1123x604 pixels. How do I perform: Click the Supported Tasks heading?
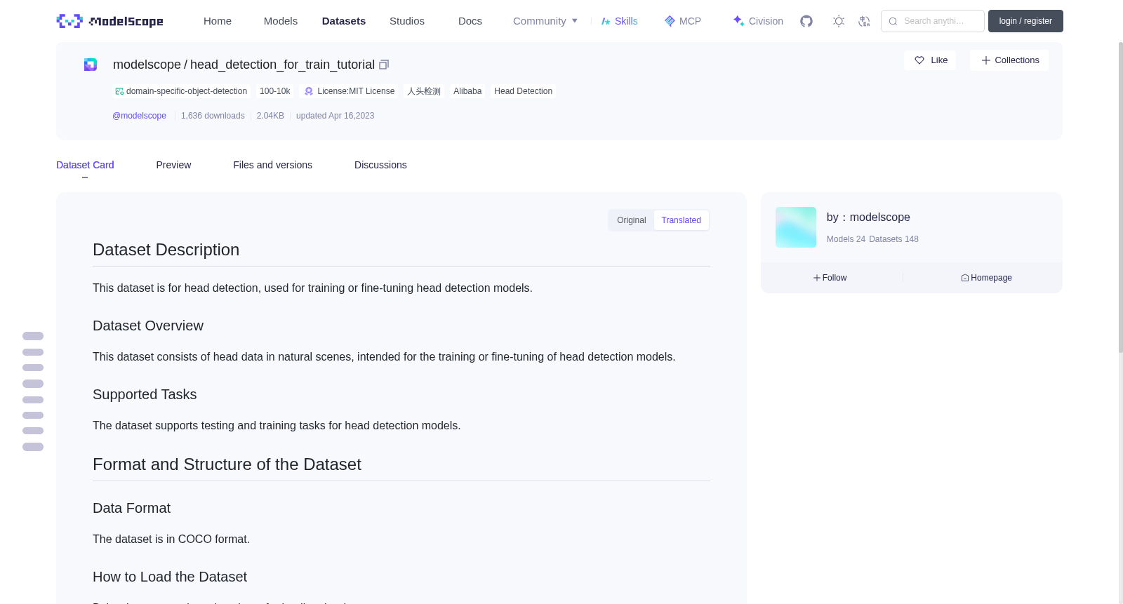[x=145, y=394]
